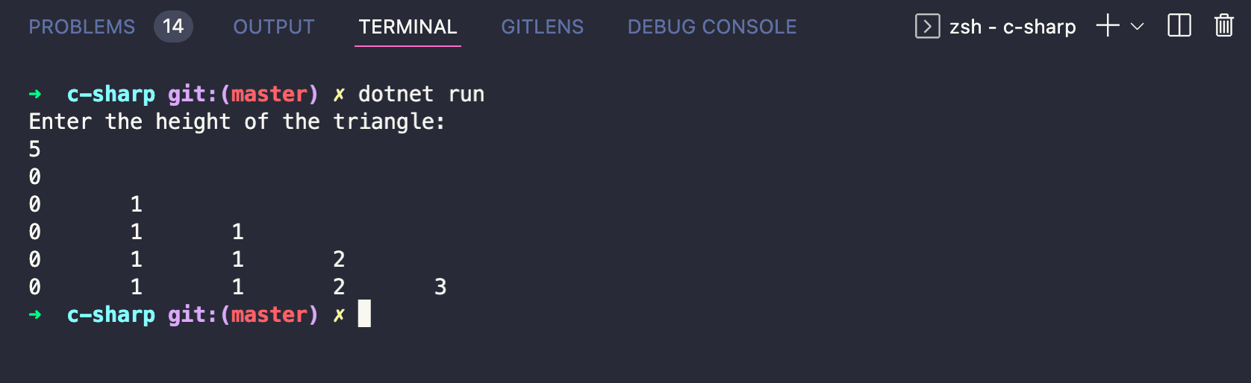Click the dotnet run command text
Image resolution: width=1251 pixels, height=383 pixels.
coord(422,94)
